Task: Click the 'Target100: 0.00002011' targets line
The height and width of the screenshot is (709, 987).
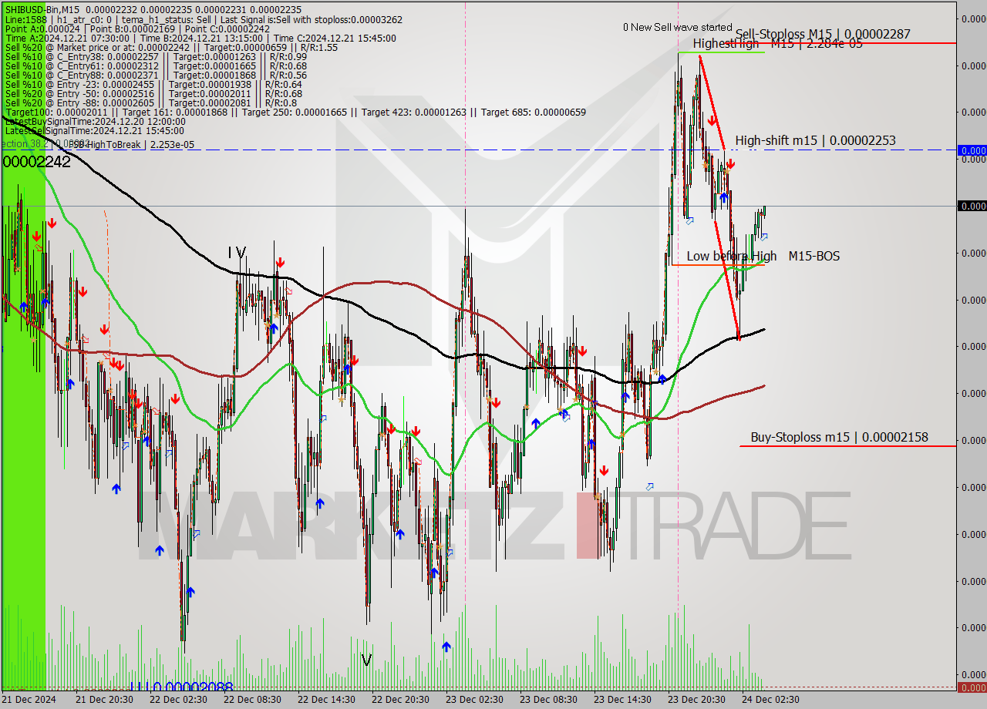Action: (x=295, y=112)
